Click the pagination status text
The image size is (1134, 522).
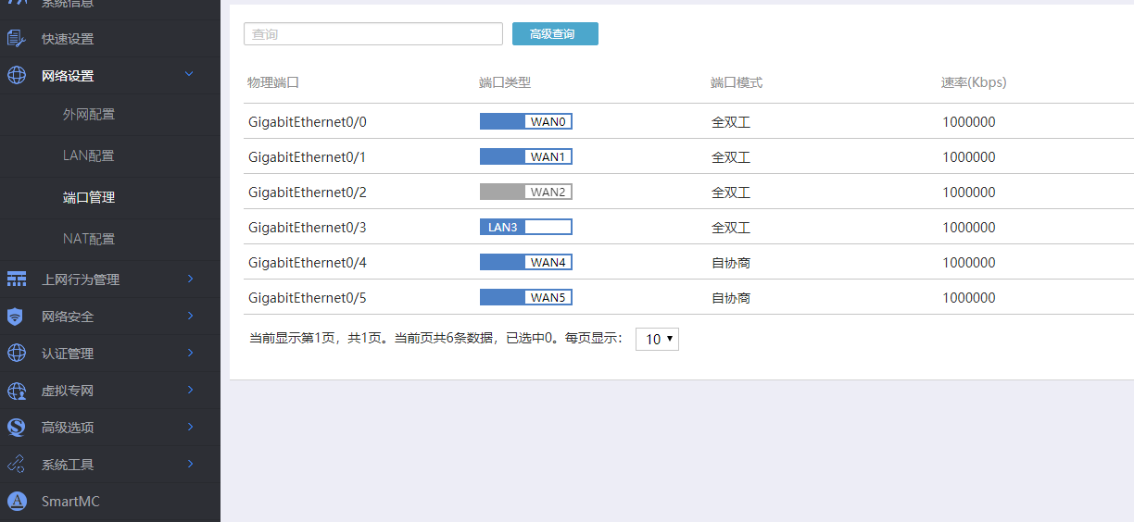[437, 339]
